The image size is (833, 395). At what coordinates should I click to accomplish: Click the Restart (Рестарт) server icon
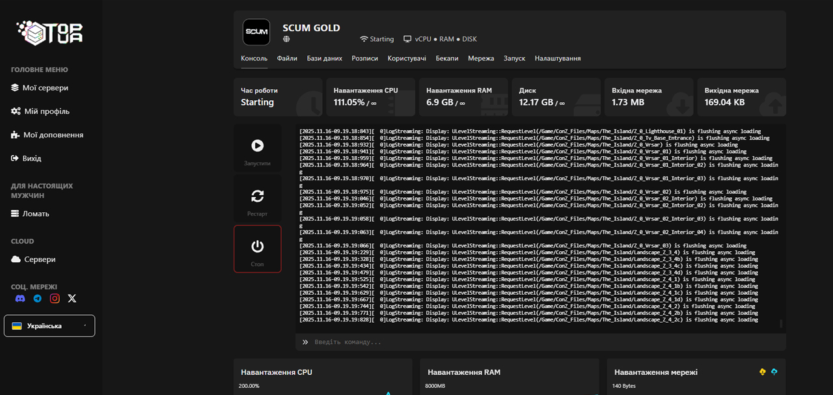(258, 197)
